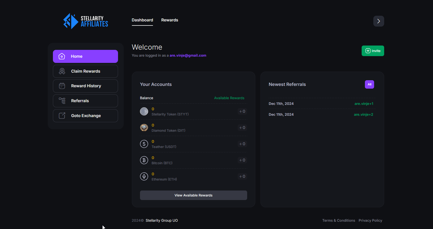
Task: Open the Privacy Policy link
Action: click(370, 221)
